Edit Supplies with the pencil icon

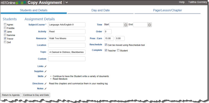45,71
